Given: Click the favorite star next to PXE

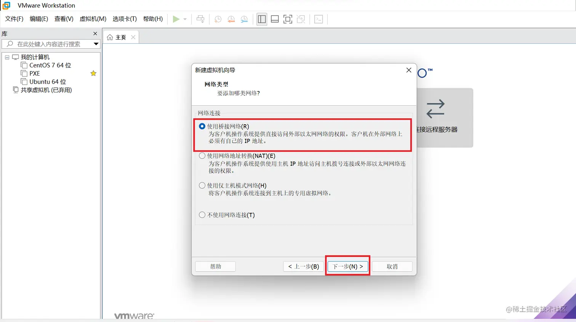Looking at the screenshot, I should tap(93, 73).
